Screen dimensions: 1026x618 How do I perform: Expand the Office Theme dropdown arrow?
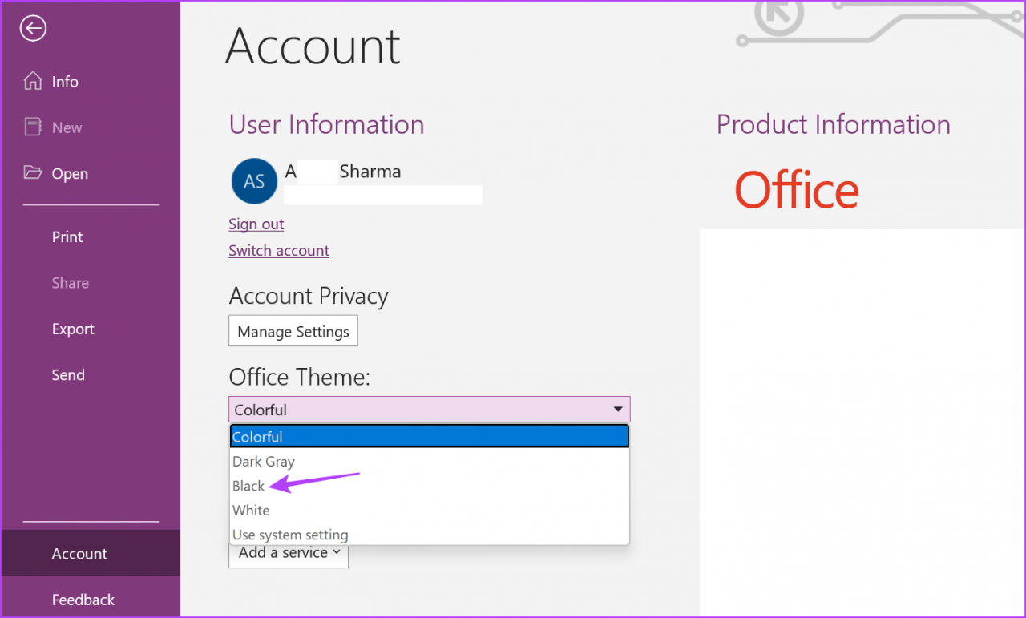tap(618, 410)
